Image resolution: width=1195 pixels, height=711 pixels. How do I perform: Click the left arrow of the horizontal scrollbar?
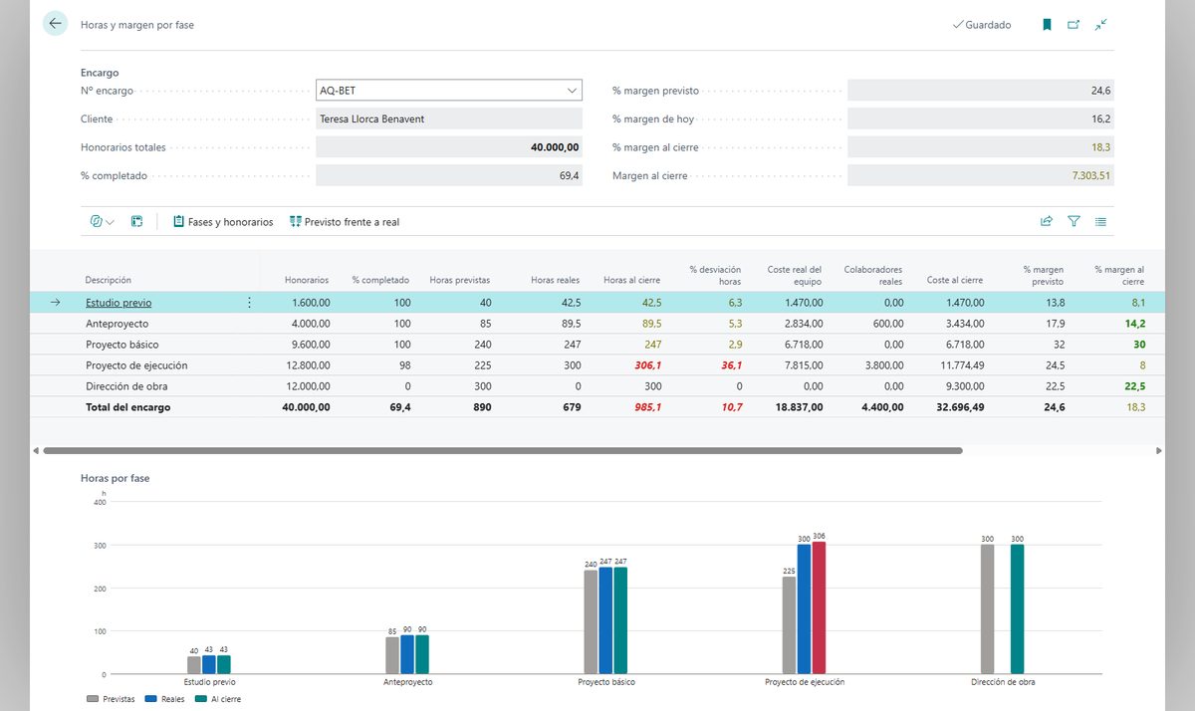point(36,451)
